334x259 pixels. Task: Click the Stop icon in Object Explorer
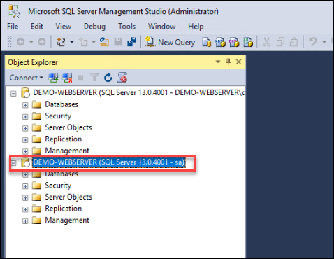click(80, 78)
